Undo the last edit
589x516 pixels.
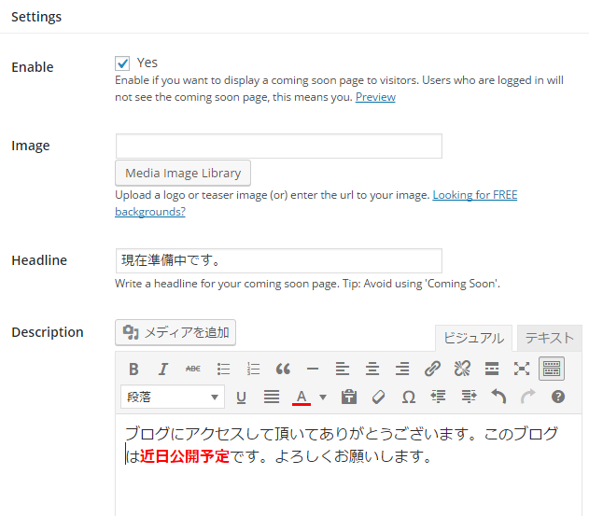click(x=498, y=397)
